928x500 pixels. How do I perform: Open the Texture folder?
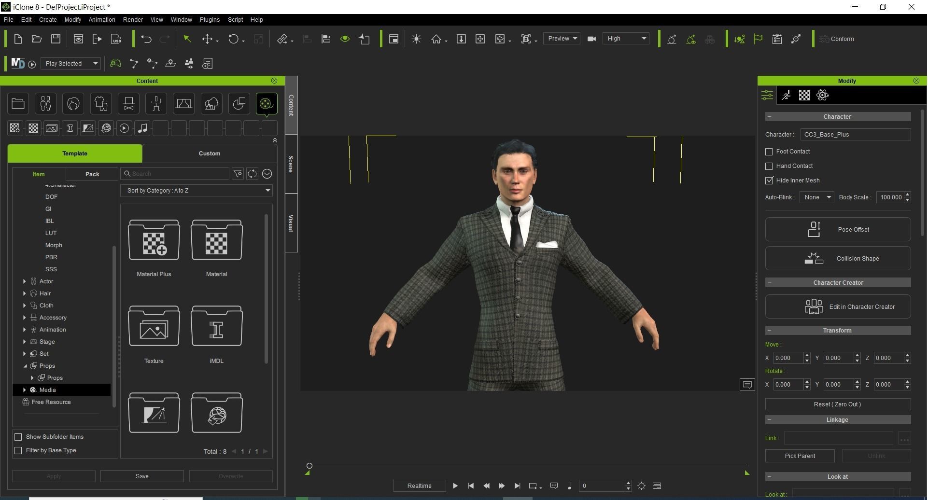click(x=154, y=326)
